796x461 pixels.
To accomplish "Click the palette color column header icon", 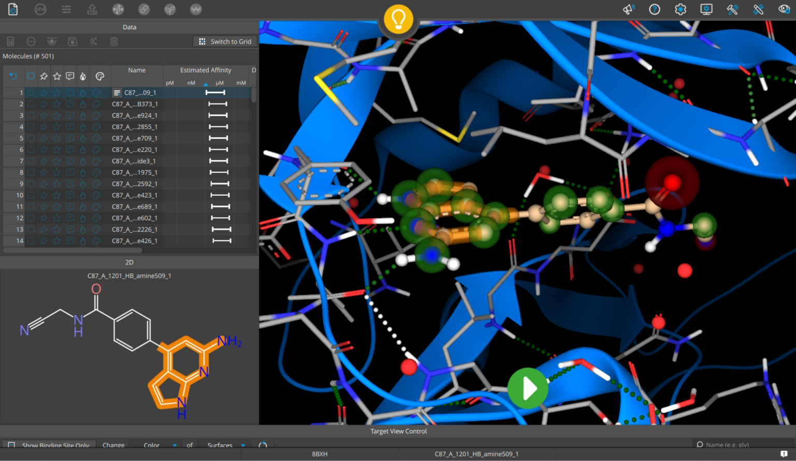I will pos(100,77).
